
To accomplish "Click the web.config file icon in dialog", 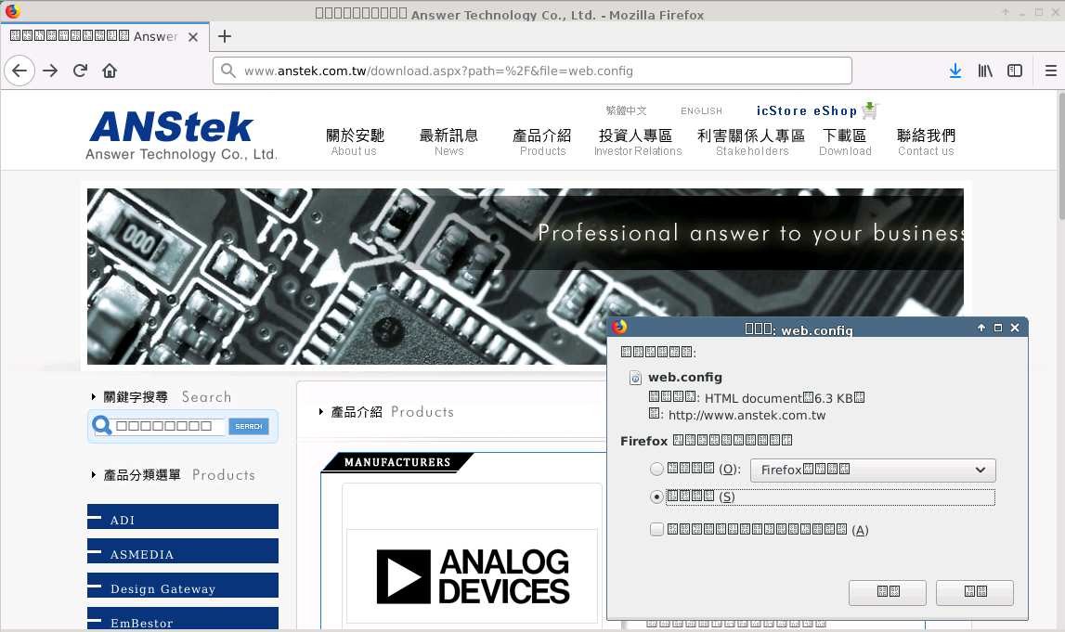I will [635, 378].
